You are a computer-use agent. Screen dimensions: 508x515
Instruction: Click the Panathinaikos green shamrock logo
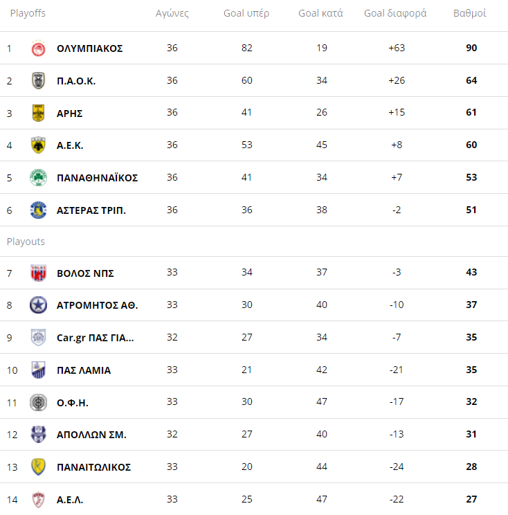pos(38,178)
